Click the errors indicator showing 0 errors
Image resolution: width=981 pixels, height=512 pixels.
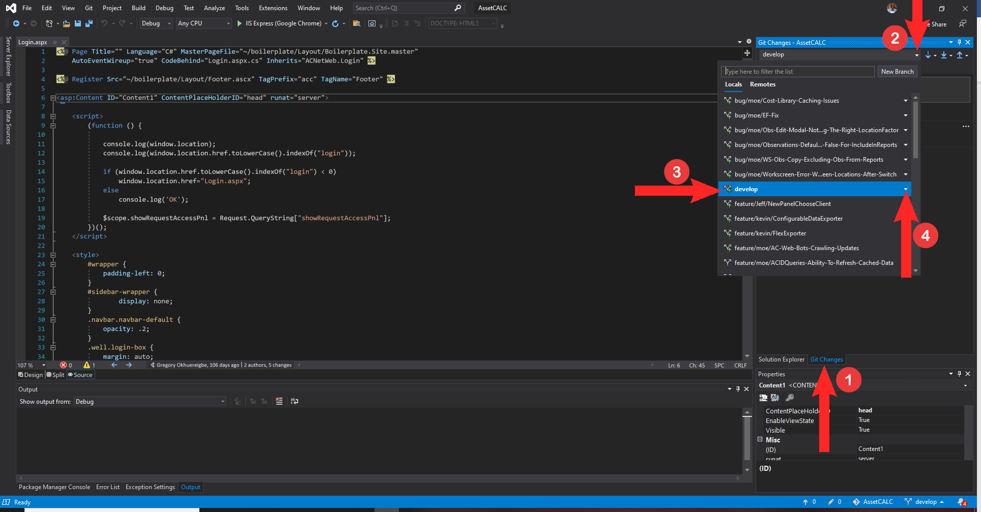66,365
